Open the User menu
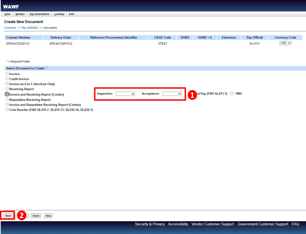This screenshot has height=234, width=306. coord(7,14)
